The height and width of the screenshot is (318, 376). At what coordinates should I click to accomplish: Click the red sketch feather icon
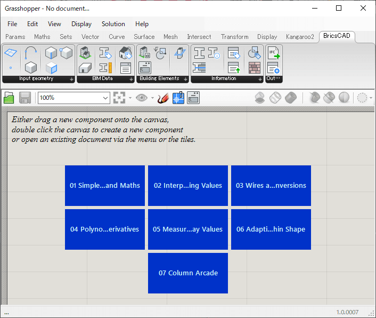point(163,98)
